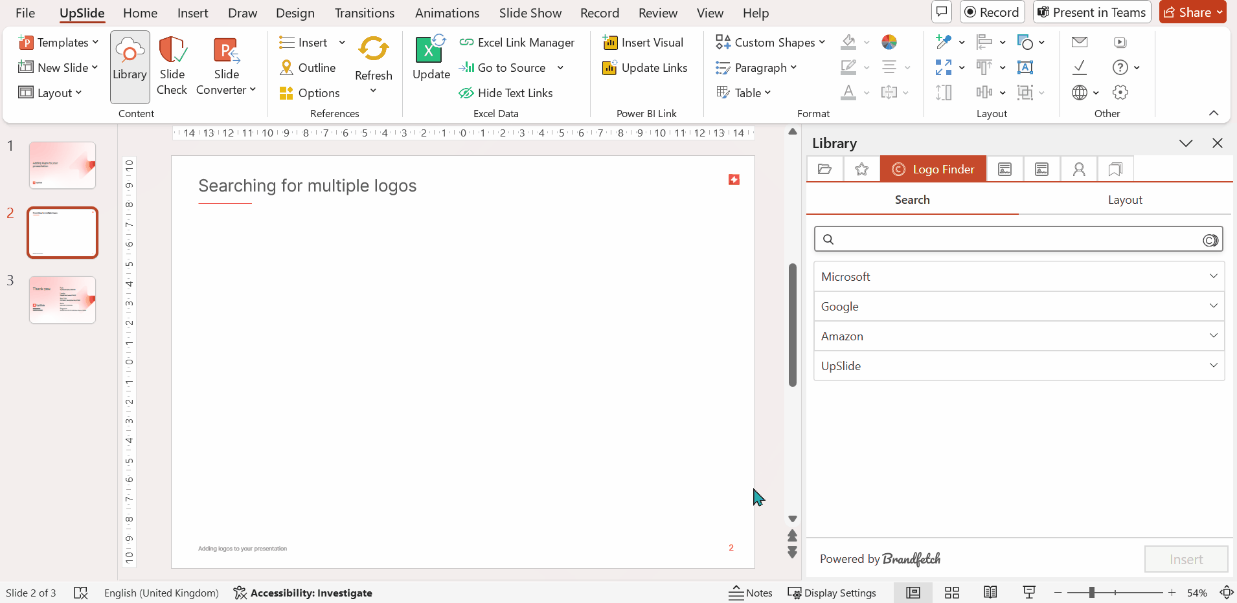Click the shapes overlap icon in Layout group

coord(1025,43)
